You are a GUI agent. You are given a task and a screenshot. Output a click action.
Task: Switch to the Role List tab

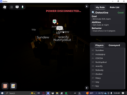click(x=115, y=7)
